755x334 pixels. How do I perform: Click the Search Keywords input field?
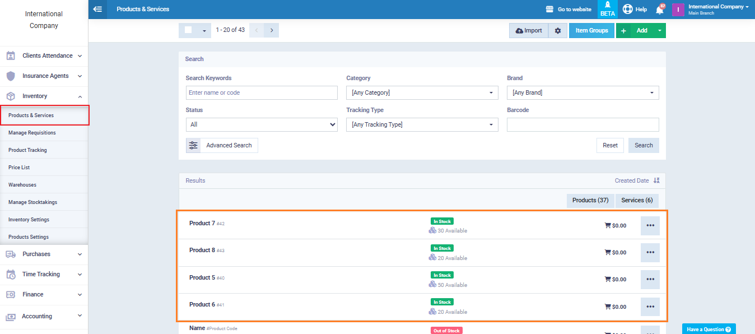[x=262, y=92]
